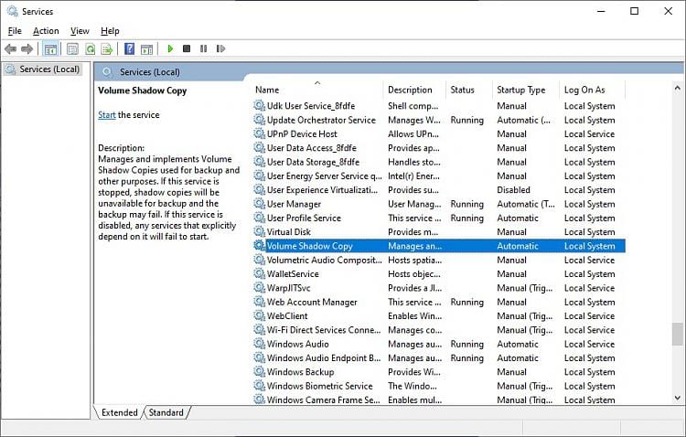Open the File menu
Viewport: 686px width, 437px height.
coord(15,30)
